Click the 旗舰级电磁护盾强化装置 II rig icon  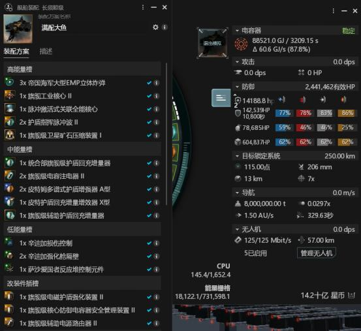[x=9, y=296]
